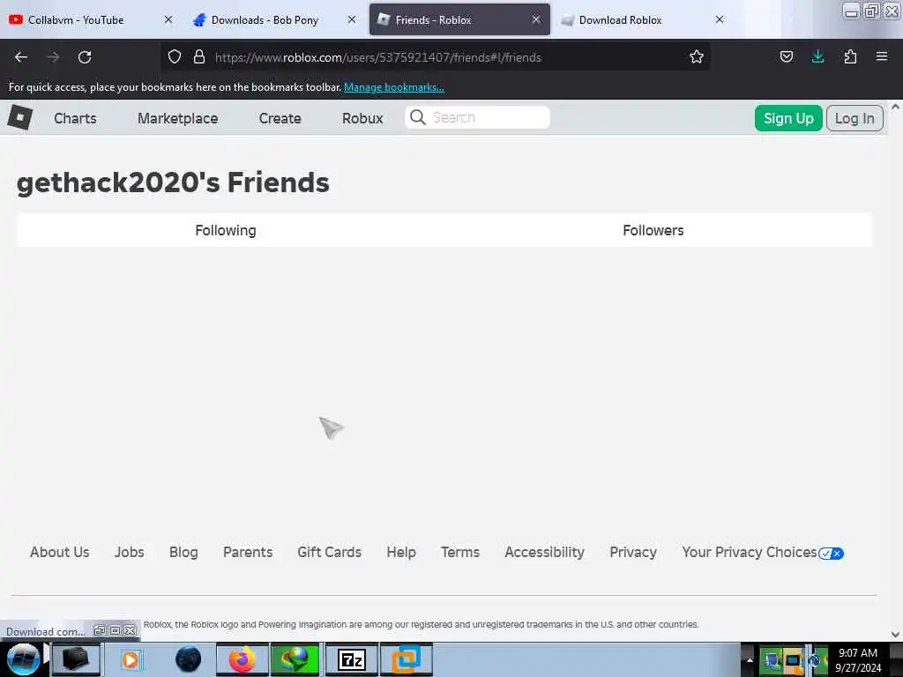Open the Downloads toolbar icon
Image resolution: width=903 pixels, height=677 pixels.
point(817,57)
